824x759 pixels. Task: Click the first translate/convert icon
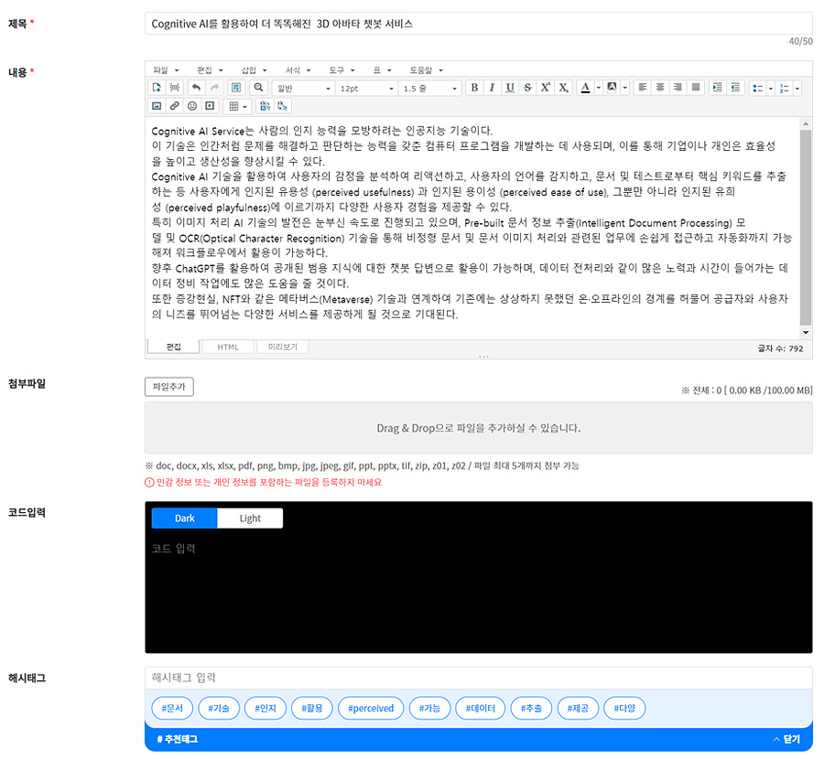265,106
